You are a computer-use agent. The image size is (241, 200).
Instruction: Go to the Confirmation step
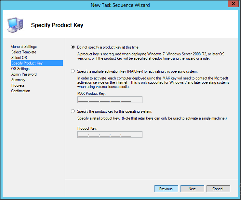coord(20,91)
